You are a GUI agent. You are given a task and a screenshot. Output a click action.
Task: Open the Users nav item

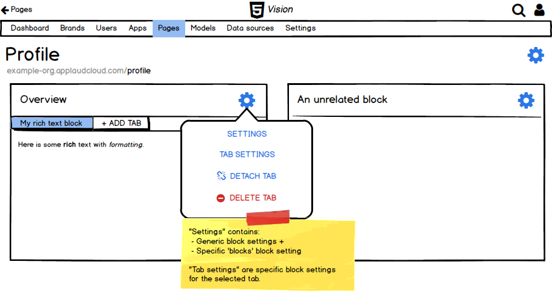[106, 28]
